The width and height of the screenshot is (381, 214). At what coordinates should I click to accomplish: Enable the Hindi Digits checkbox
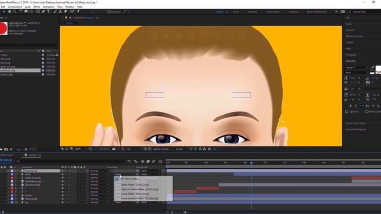pyautogui.click(x=367, y=112)
